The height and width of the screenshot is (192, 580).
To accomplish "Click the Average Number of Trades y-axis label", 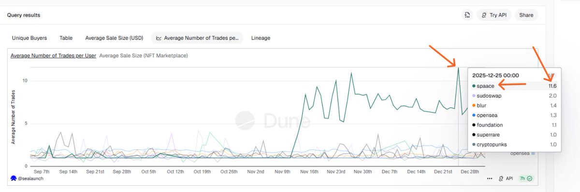I will coord(13,117).
